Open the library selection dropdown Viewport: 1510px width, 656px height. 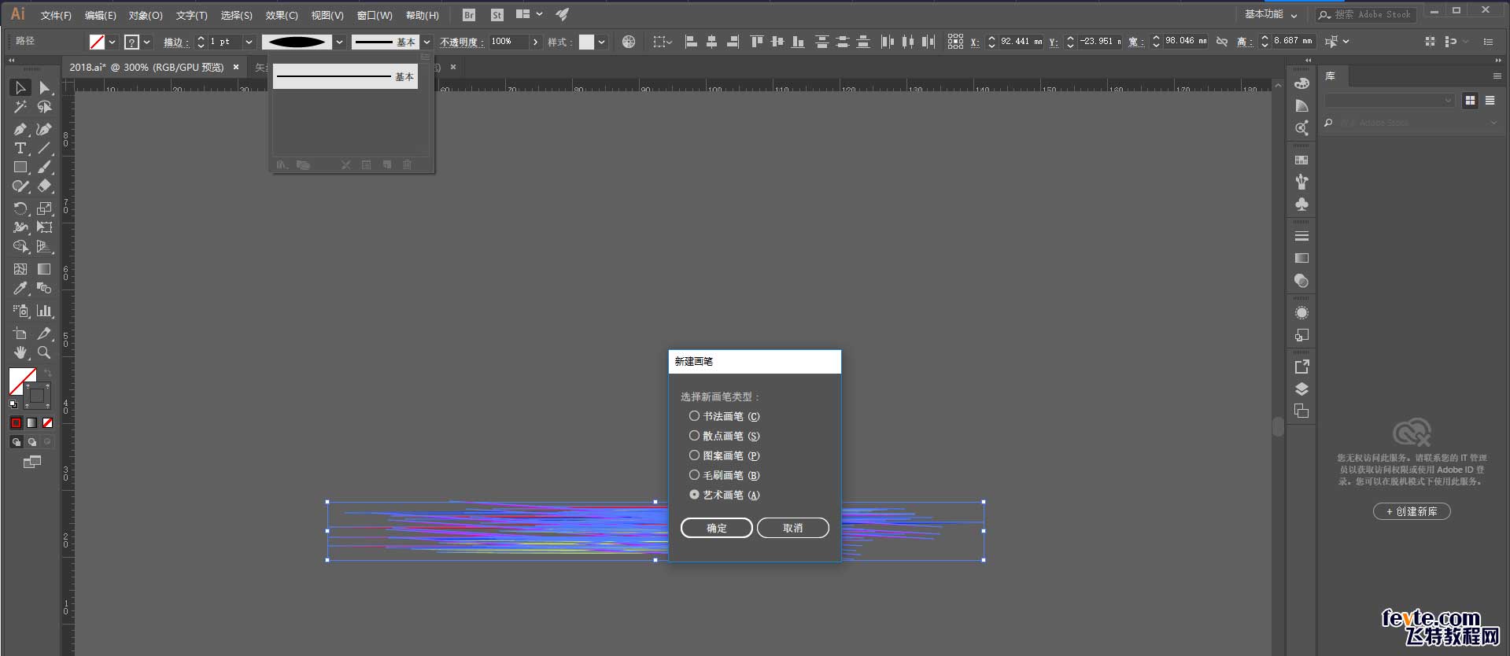coord(1389,101)
